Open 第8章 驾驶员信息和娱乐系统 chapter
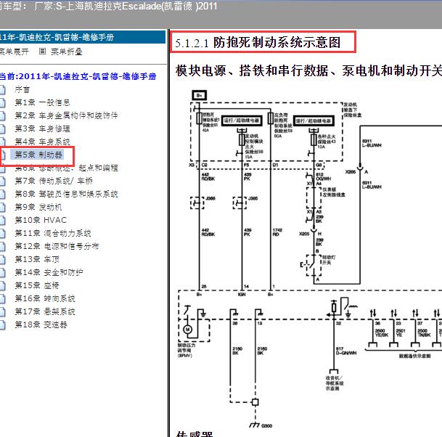442x437 pixels. [66, 194]
